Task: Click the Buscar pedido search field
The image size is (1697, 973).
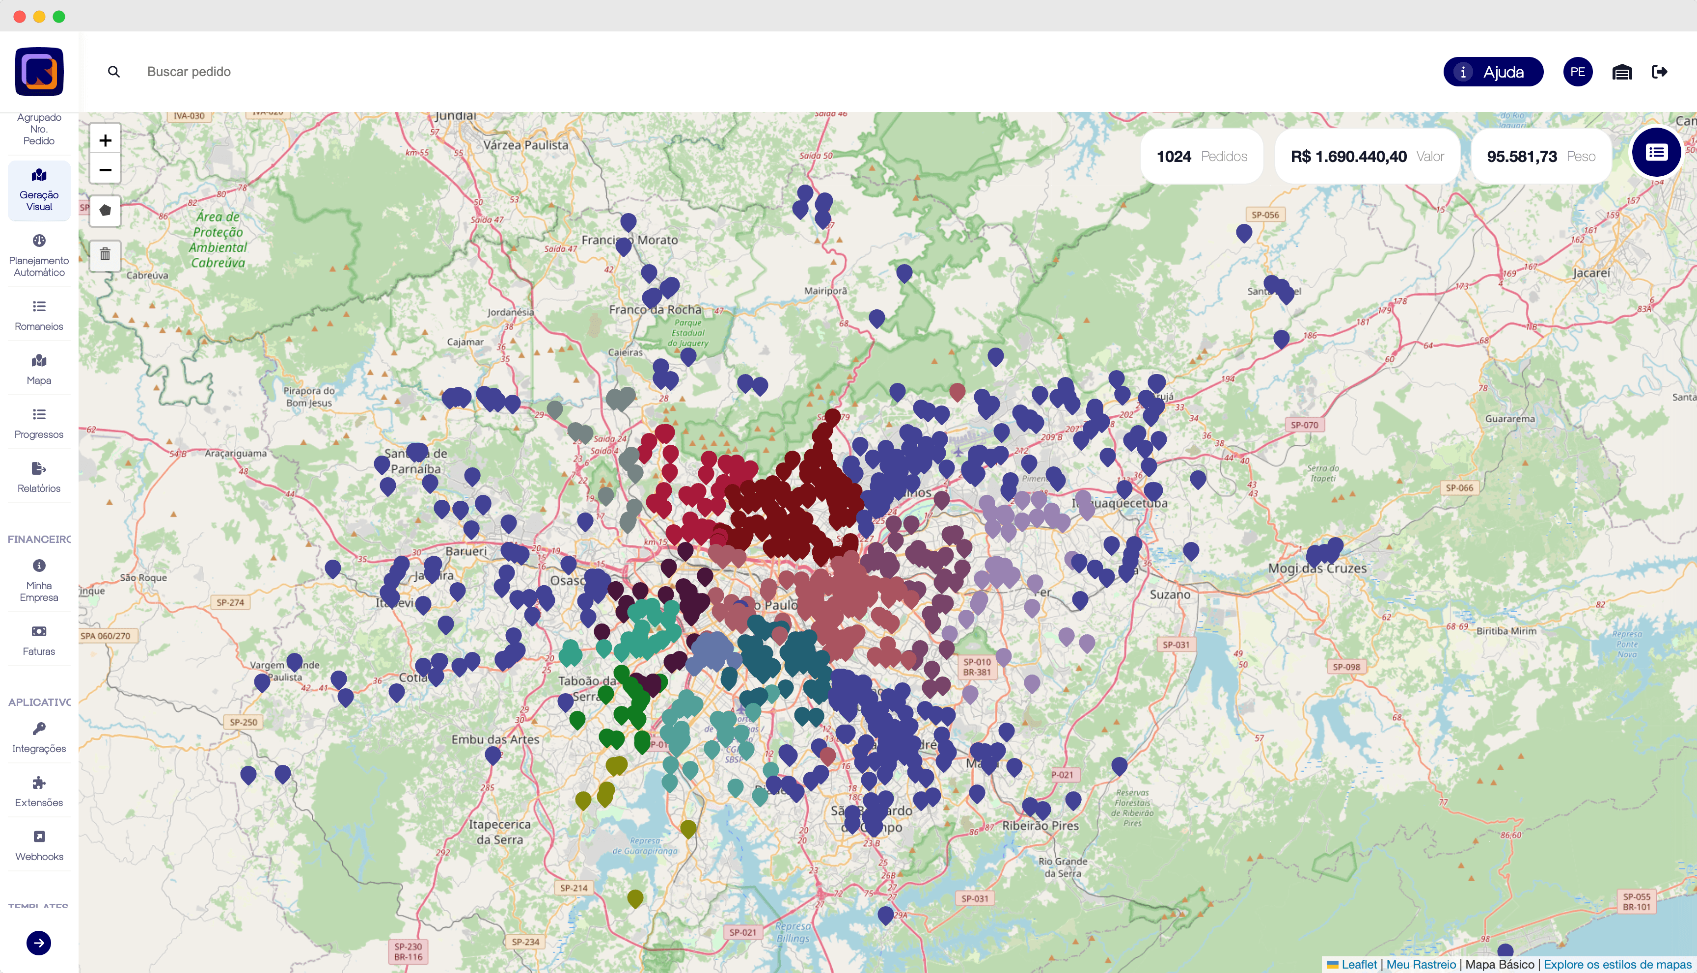Action: point(189,72)
